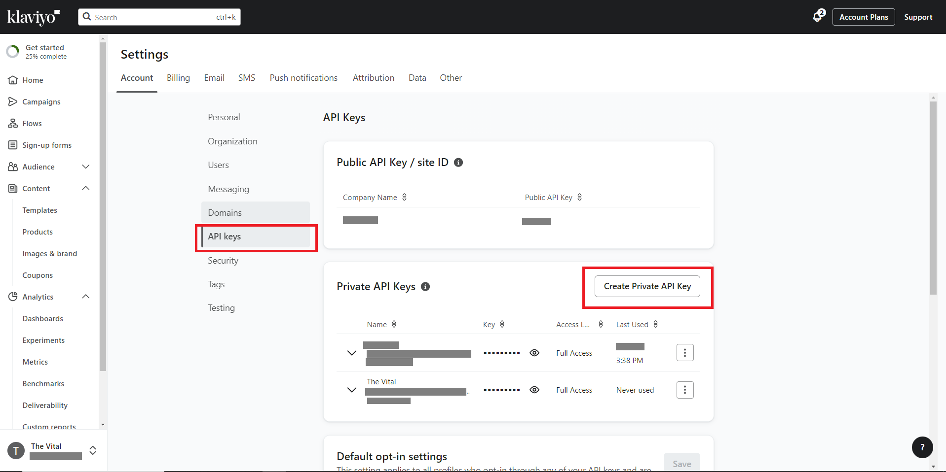This screenshot has height=472, width=946.
Task: Click the Public API Key info icon
Action: (458, 163)
